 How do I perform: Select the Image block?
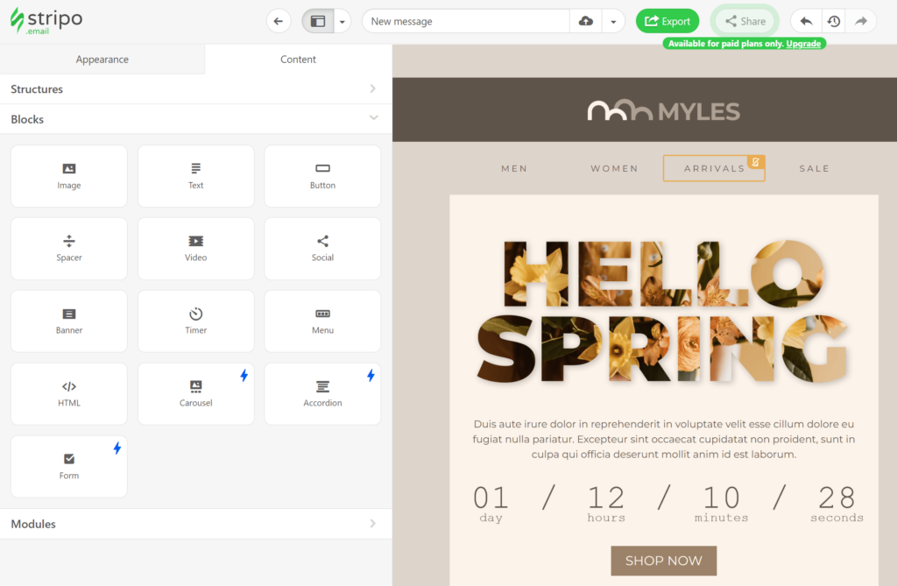[x=68, y=175]
